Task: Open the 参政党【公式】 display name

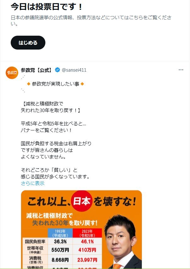Action: (36, 70)
